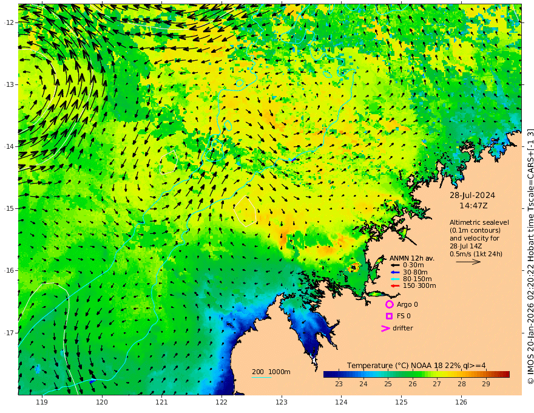The image size is (534, 413).
Task: Click the 'Argo 0' legend label
Action: (407, 304)
